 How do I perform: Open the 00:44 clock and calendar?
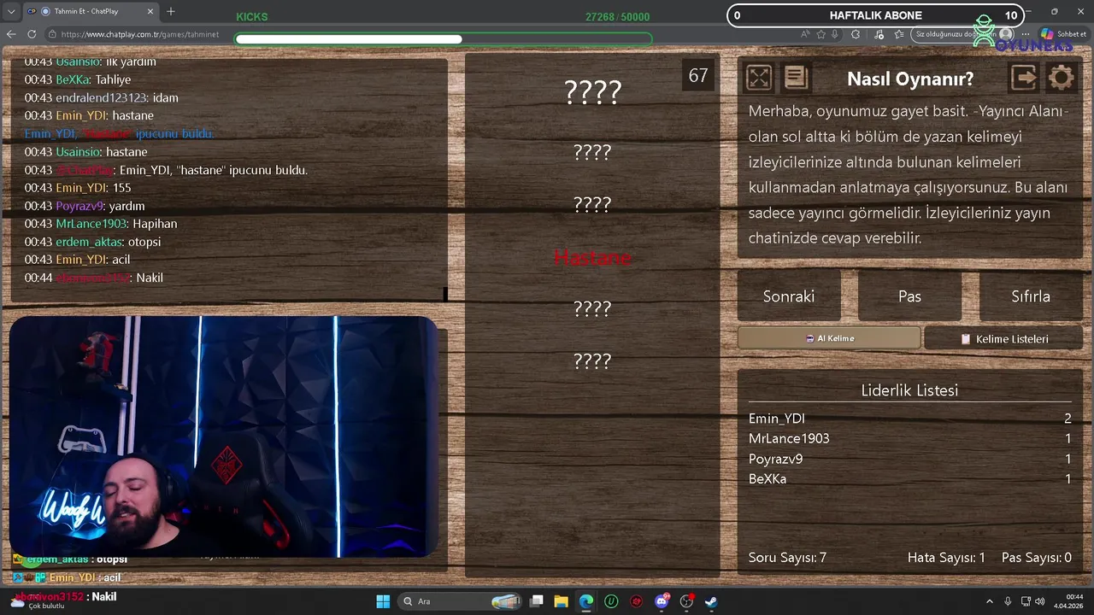[1069, 601]
